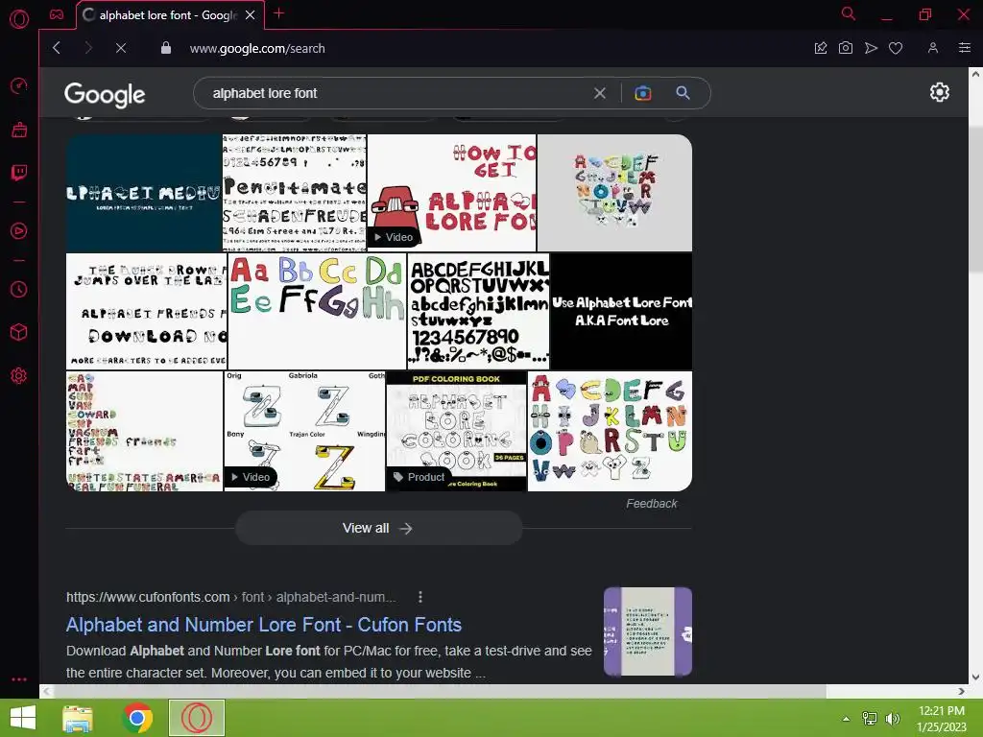Open tab search magnifier in title bar
Viewport: 983px width, 737px height.
point(849,13)
